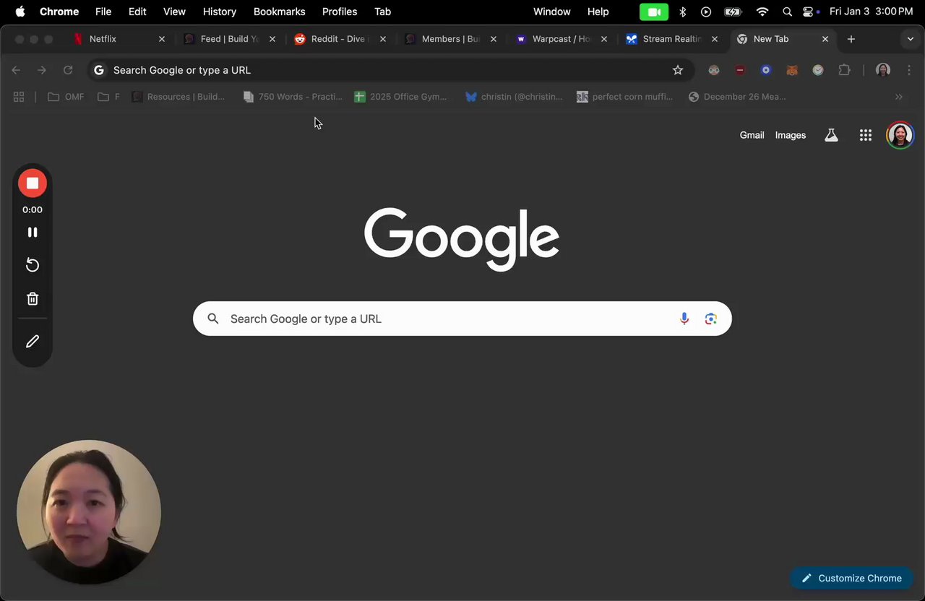Open the red minus-sign extension icon
The height and width of the screenshot is (601, 925).
coord(740,70)
